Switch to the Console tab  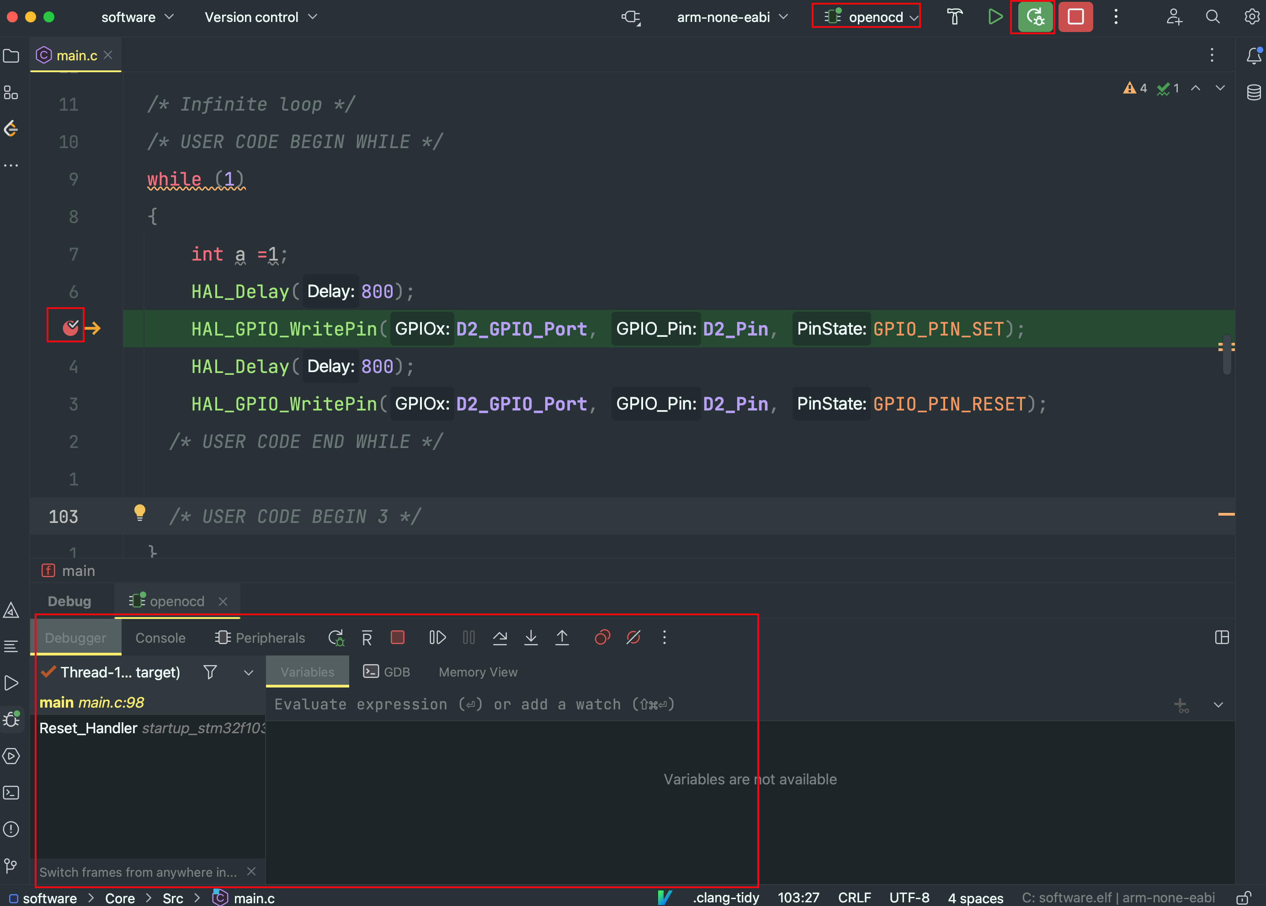point(160,638)
